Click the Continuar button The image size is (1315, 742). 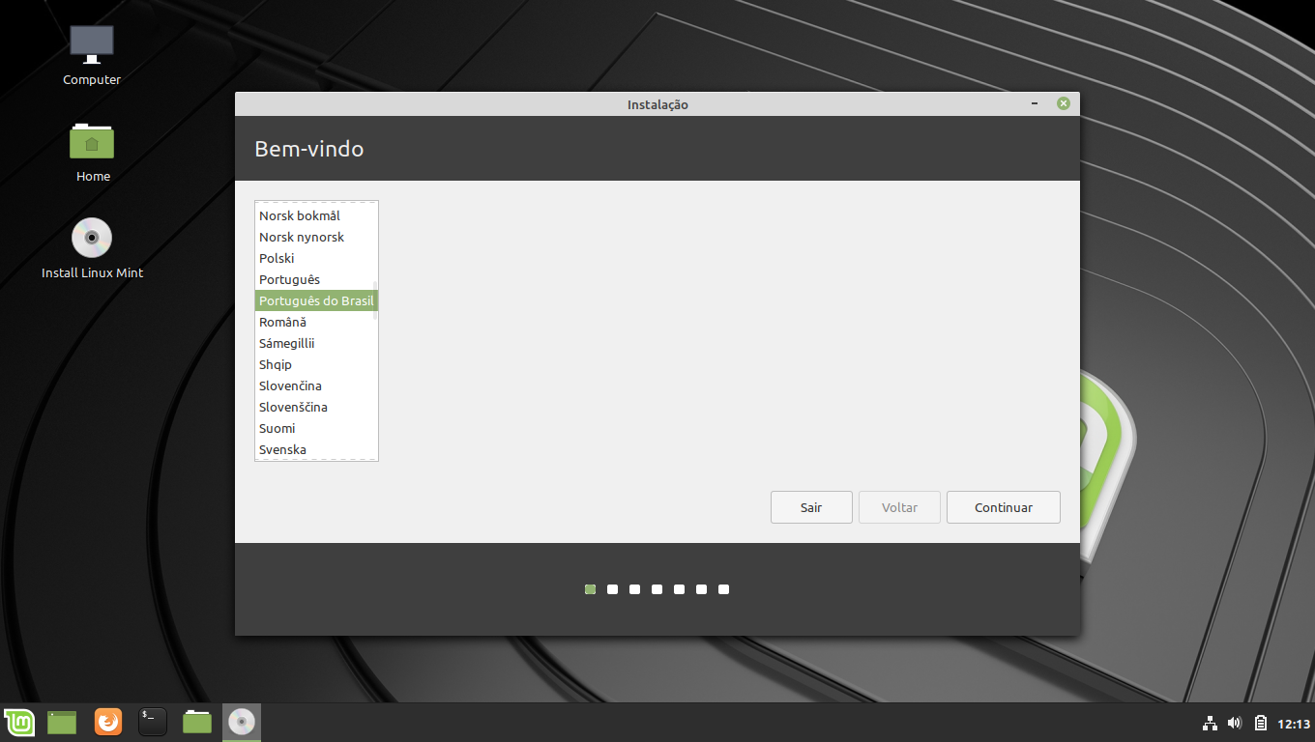[1004, 507]
